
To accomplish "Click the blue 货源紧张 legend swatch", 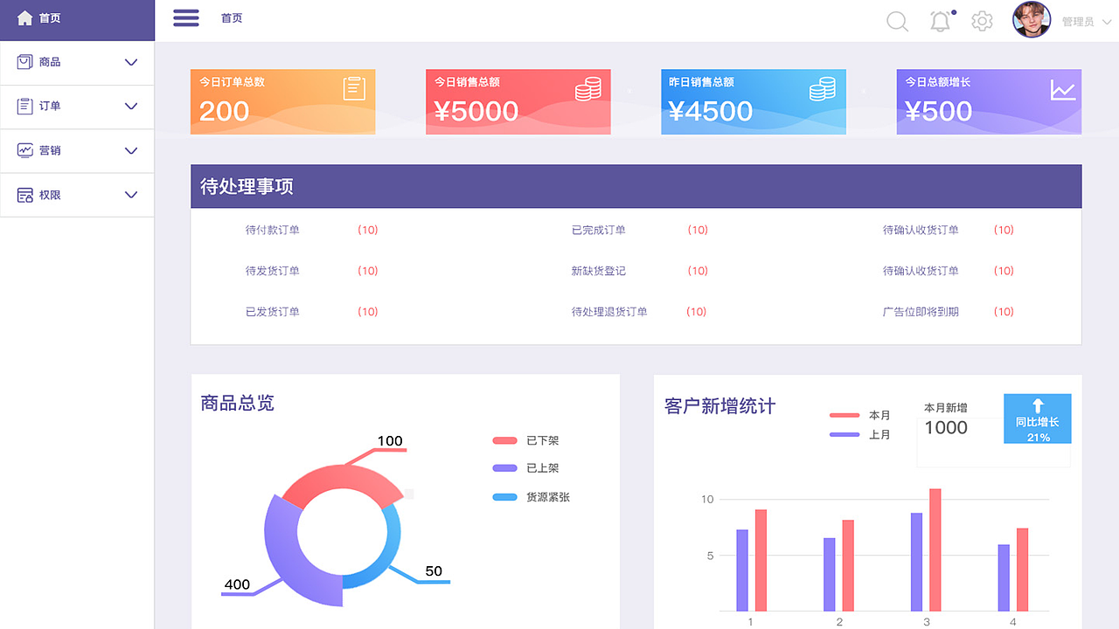I will pos(505,497).
